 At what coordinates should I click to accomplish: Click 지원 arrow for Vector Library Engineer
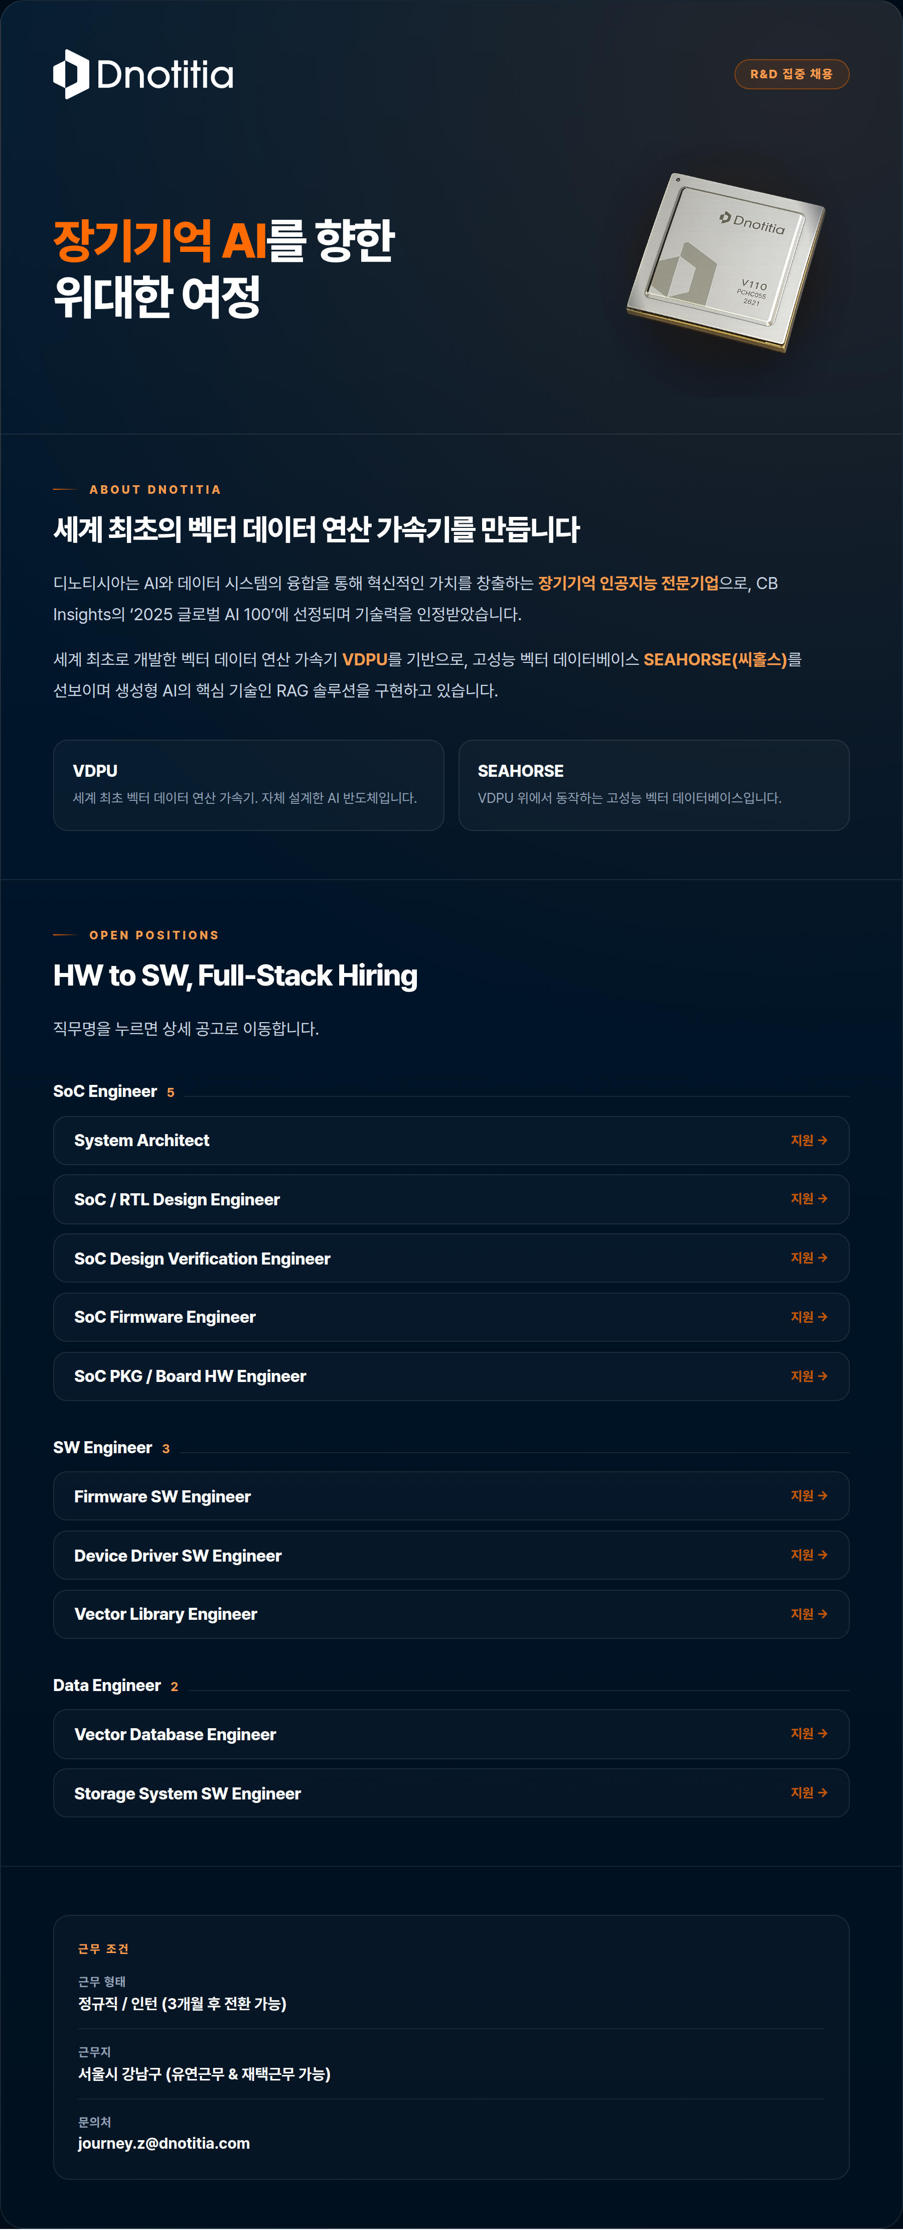[809, 1614]
